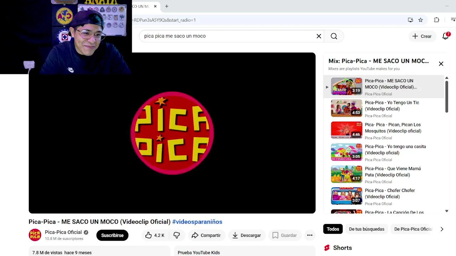Click the playlist scrollbar down arrow
Viewport: 456px width, 256px height.
click(446, 211)
